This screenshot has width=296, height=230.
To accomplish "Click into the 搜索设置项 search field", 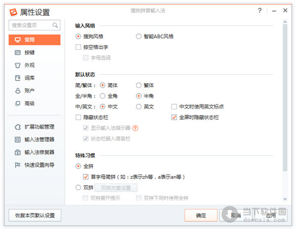I will click(35, 25).
